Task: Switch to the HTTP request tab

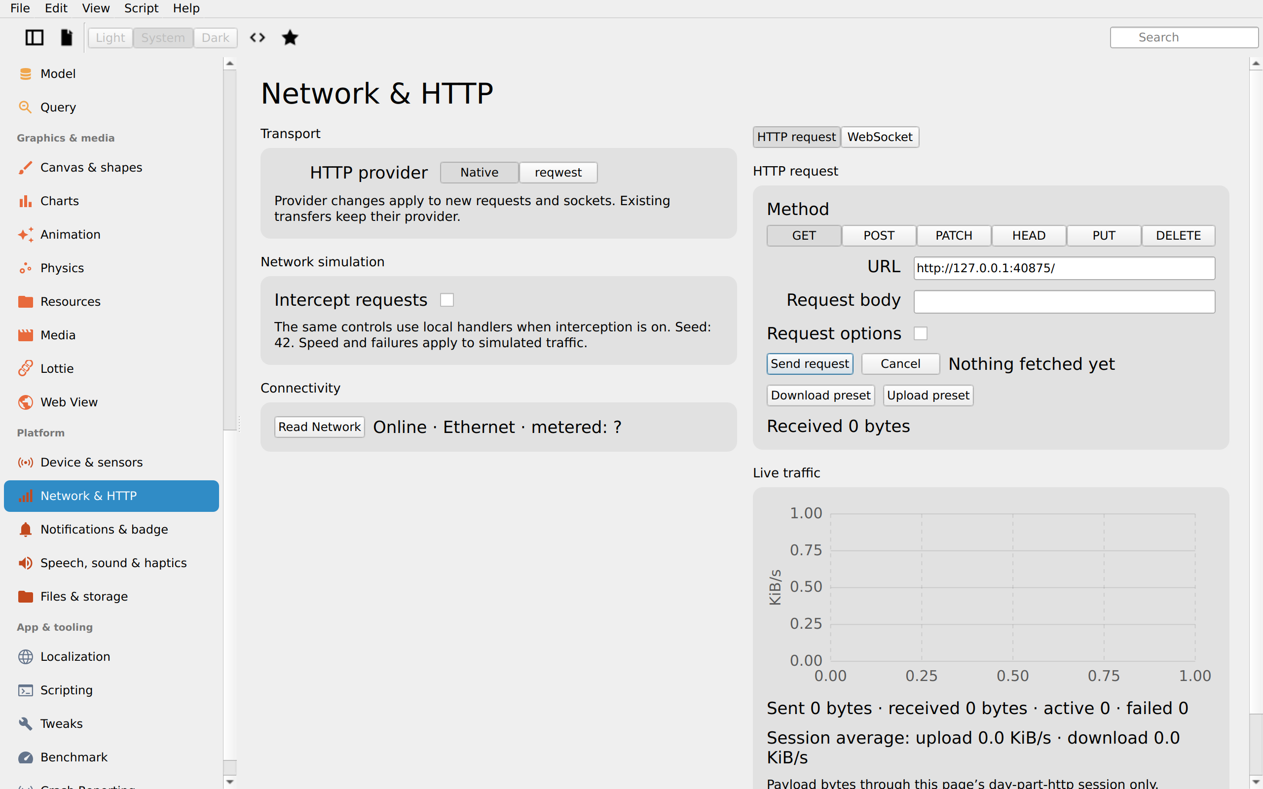Action: (796, 137)
